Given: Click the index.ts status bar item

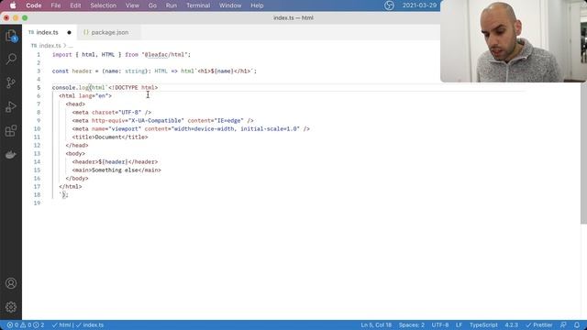Looking at the screenshot, I should click(x=90, y=325).
